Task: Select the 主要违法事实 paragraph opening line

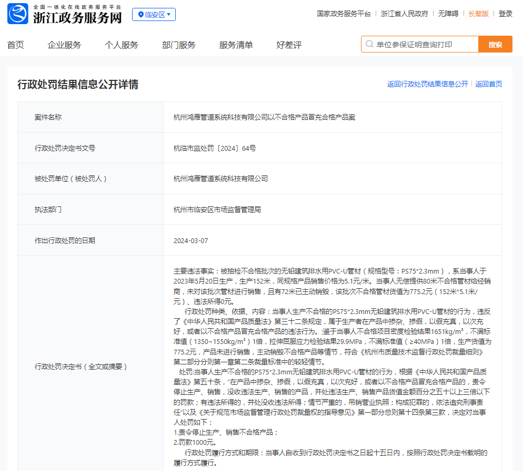Action: point(330,271)
